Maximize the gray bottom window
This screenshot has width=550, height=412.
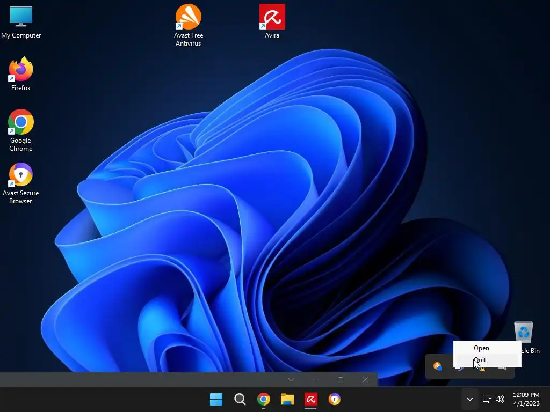pyautogui.click(x=340, y=380)
